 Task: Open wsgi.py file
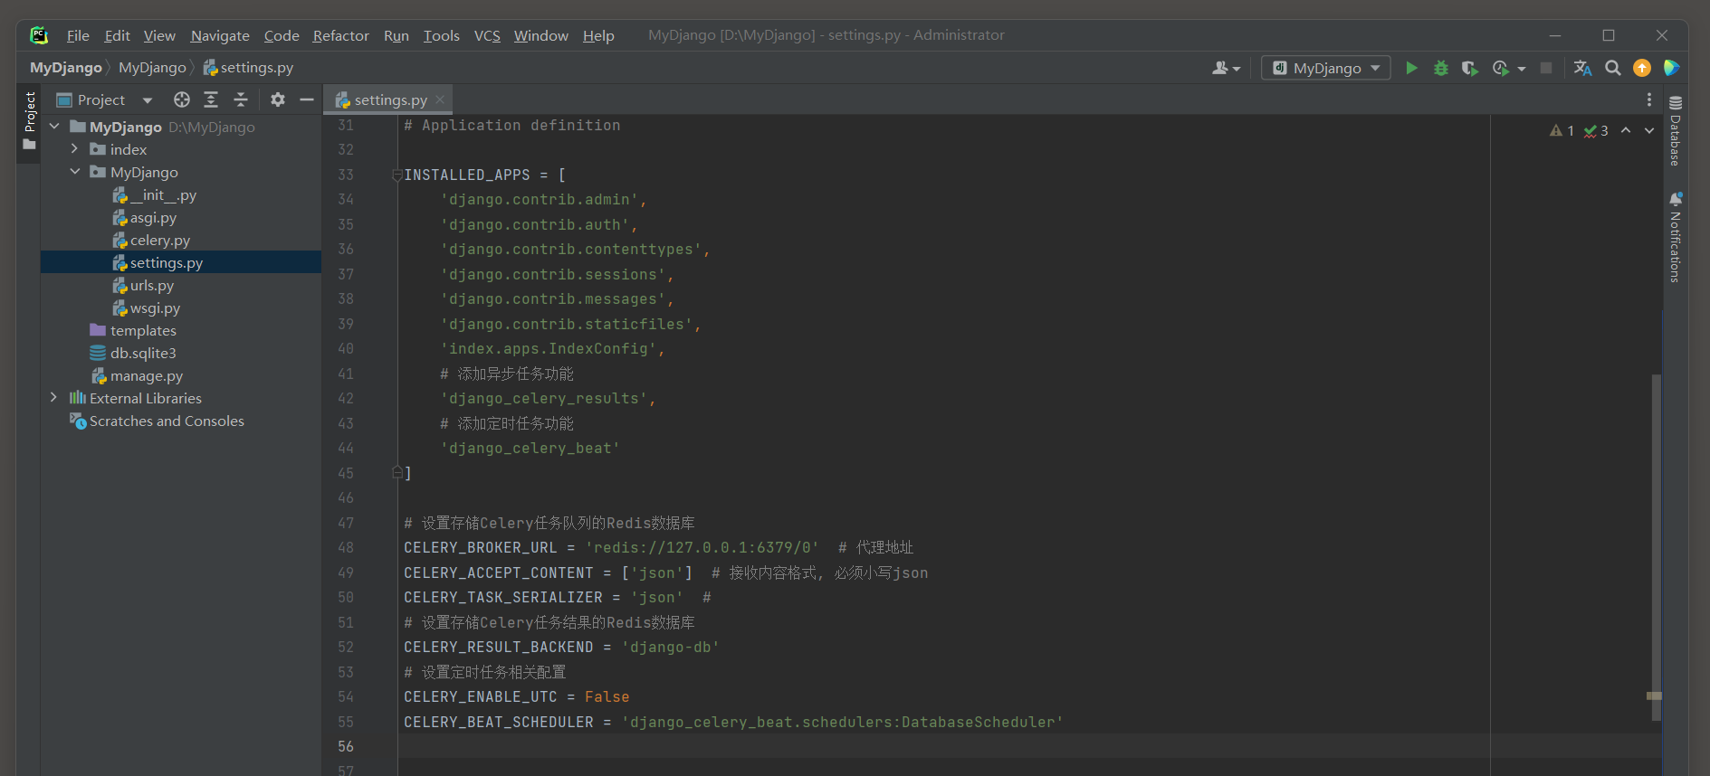tap(147, 308)
